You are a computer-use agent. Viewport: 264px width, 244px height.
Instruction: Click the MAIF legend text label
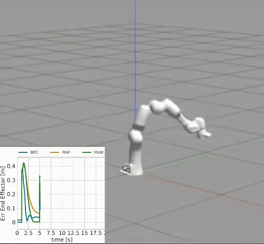(99, 152)
